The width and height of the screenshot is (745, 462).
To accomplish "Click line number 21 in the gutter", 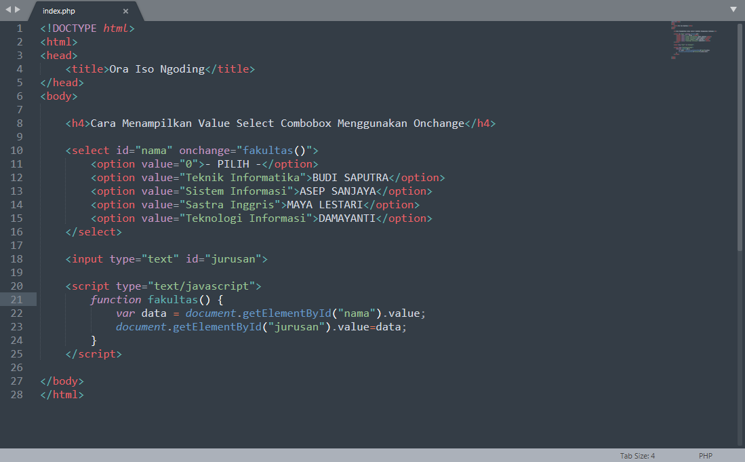I will [x=16, y=299].
